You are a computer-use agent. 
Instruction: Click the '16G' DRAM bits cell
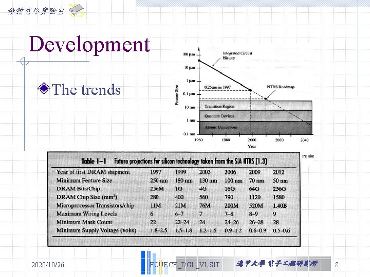230,189
